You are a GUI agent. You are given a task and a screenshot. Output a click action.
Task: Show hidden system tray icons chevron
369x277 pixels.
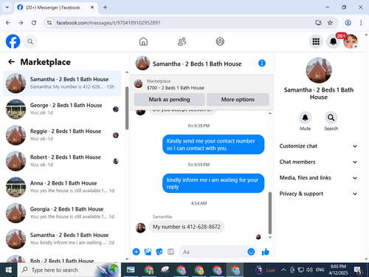click(283, 270)
